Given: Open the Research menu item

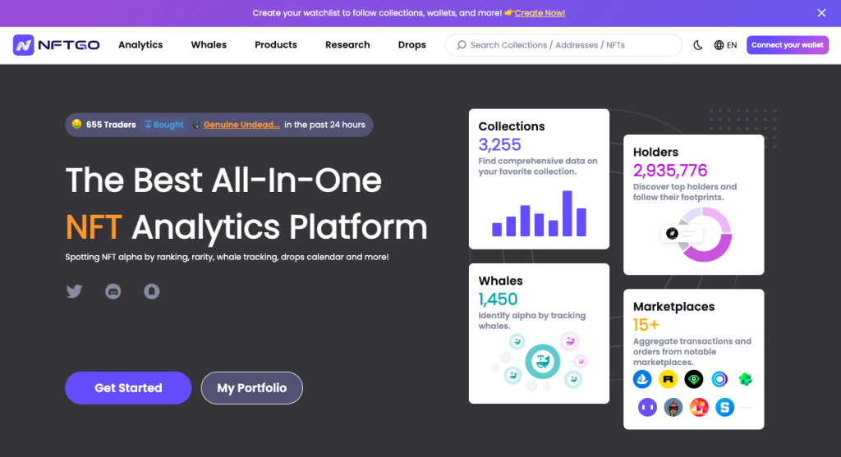Looking at the screenshot, I should click(347, 45).
